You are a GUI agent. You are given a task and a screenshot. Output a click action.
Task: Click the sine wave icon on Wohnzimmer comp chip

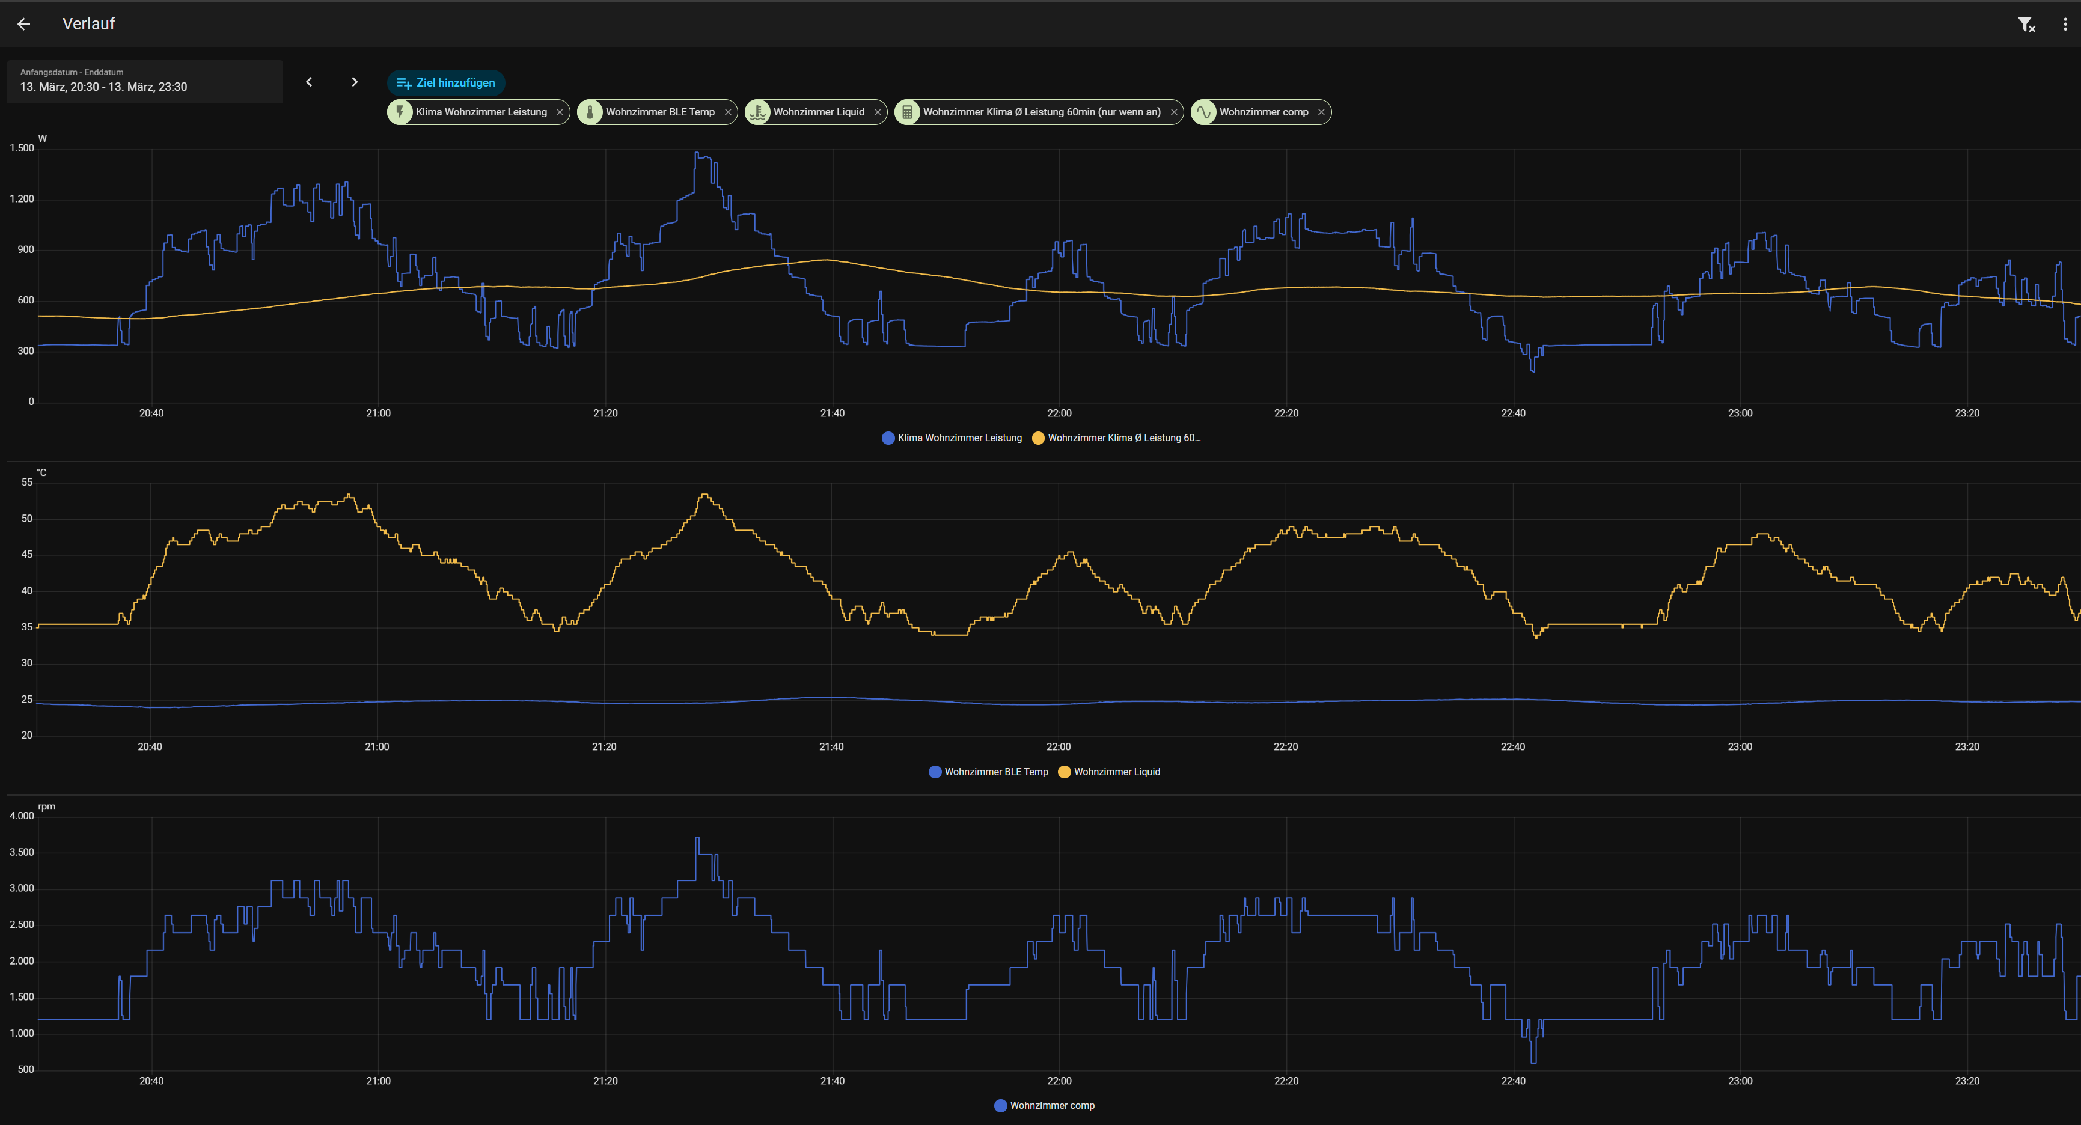1203,112
